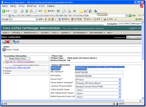Screen dimensions: 146x107
Task: Click the security lock icon in status bar
Action: point(114,104)
